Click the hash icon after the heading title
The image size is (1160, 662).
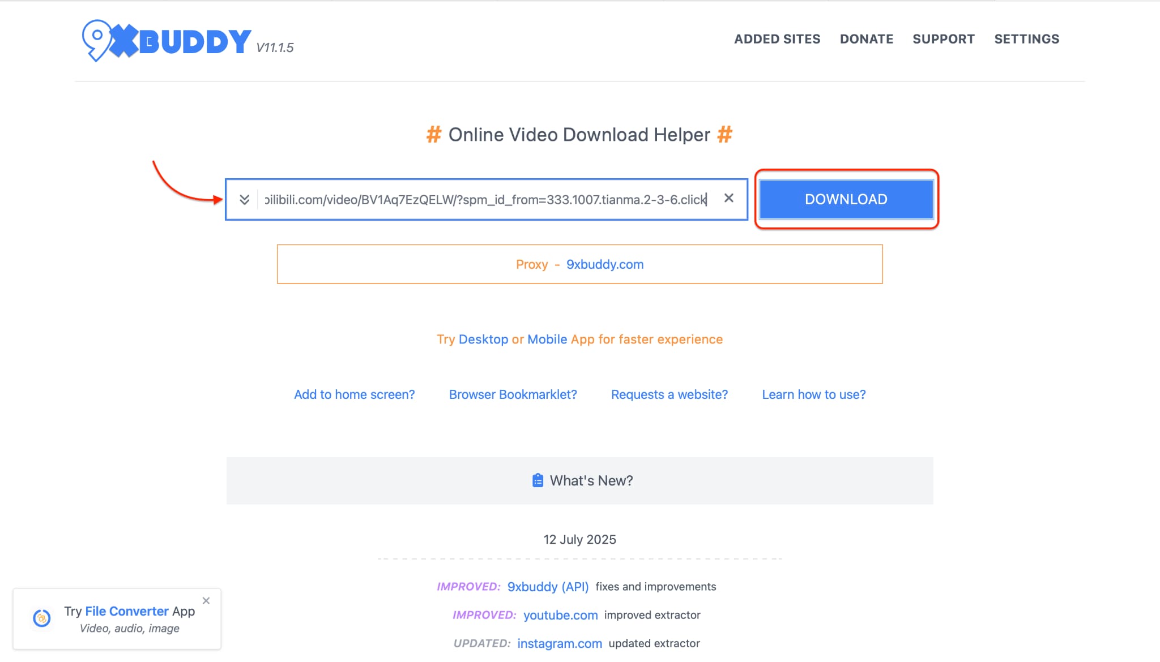click(726, 134)
